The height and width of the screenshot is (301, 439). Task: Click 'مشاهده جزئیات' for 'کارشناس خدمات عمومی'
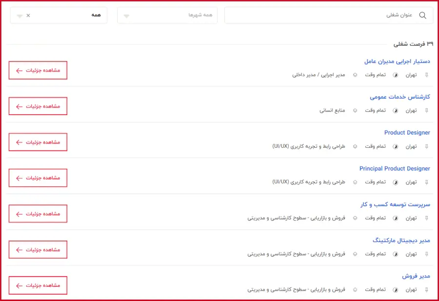pos(38,106)
